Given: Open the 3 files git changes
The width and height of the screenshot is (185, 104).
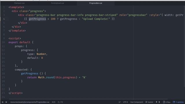Looking at the screenshot, I should click(166, 102).
